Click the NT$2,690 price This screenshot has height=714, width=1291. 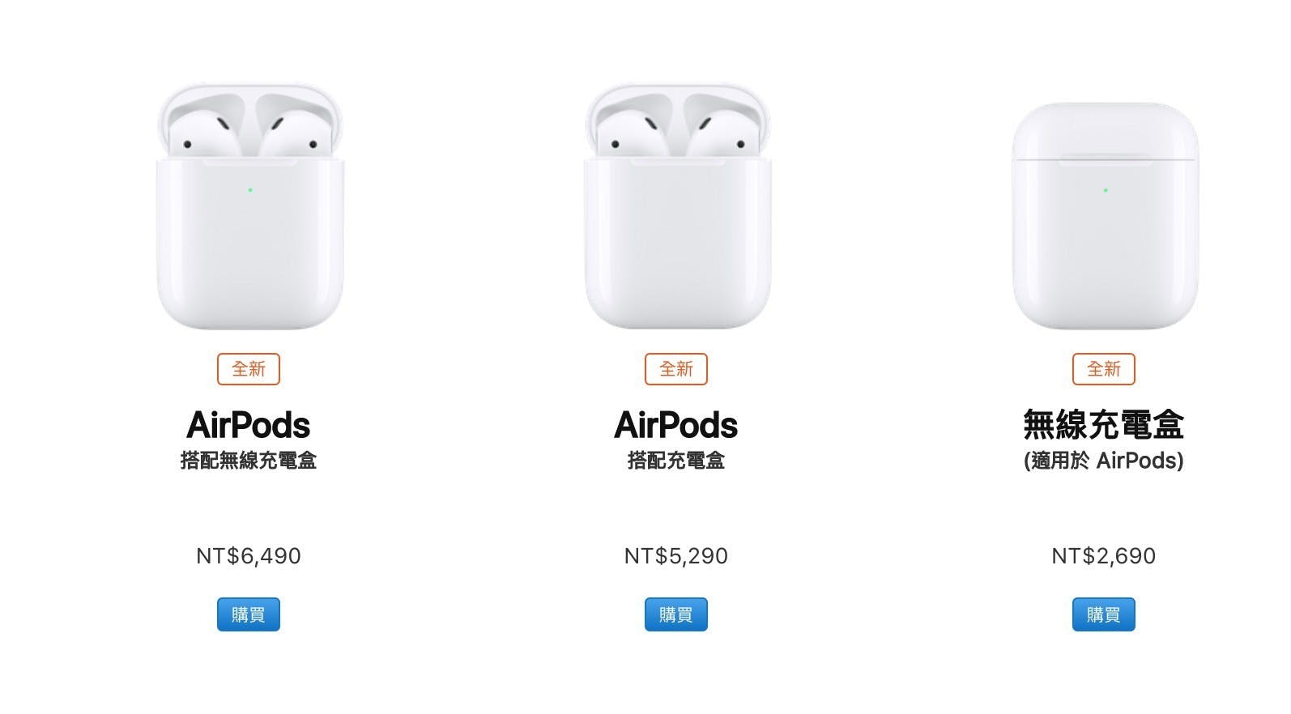(1104, 556)
